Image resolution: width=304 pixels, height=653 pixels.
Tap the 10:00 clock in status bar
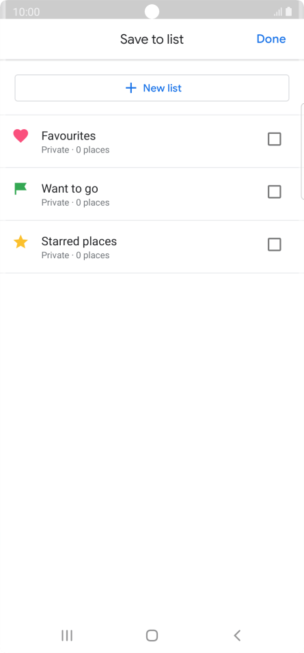coord(26,12)
